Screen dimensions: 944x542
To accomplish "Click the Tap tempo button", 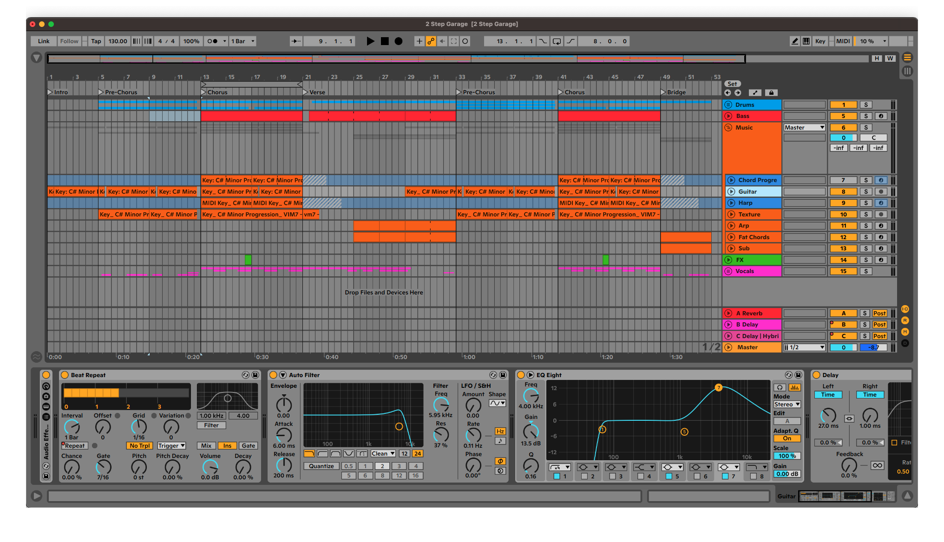I will (x=96, y=41).
